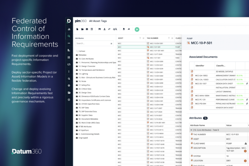Remove the TAG NUMBER column
Image resolution: width=249 pixels, height=166 pixels.
tap(172, 38)
